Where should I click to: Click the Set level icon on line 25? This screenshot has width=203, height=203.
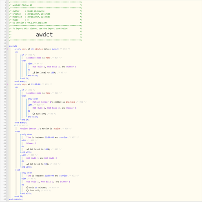click(x=34, y=73)
